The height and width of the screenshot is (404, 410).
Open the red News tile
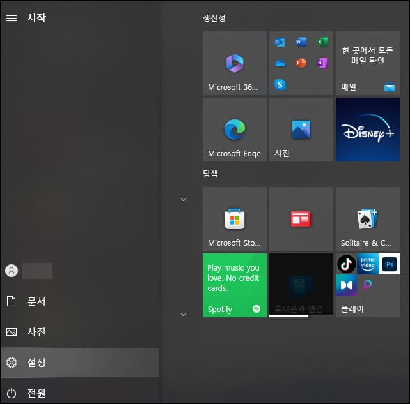301,219
